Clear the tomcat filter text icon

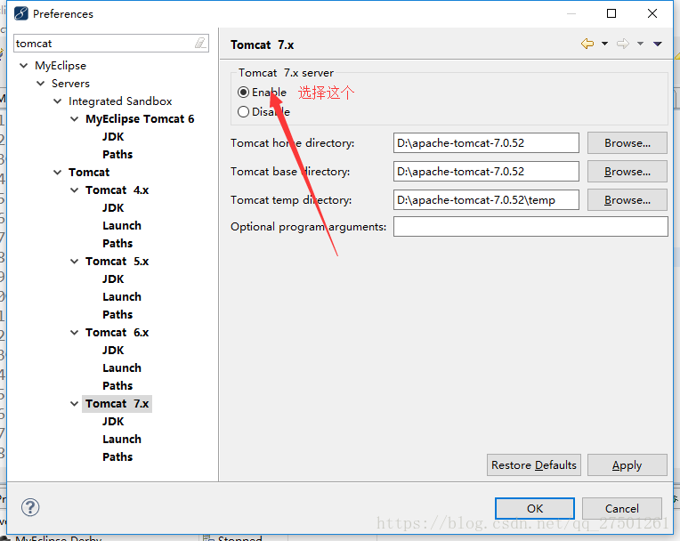pyautogui.click(x=200, y=43)
